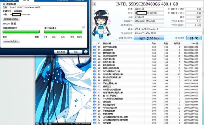Click the 匯出 export button
The image size is (204, 125).
[x=76, y=52]
